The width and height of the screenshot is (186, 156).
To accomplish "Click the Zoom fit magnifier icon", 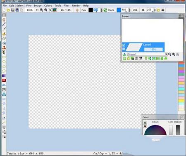I will [50, 10].
